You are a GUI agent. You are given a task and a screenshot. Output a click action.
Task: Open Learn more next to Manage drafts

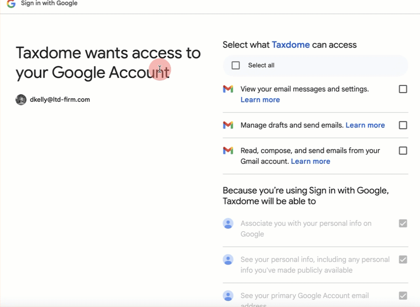(365, 125)
